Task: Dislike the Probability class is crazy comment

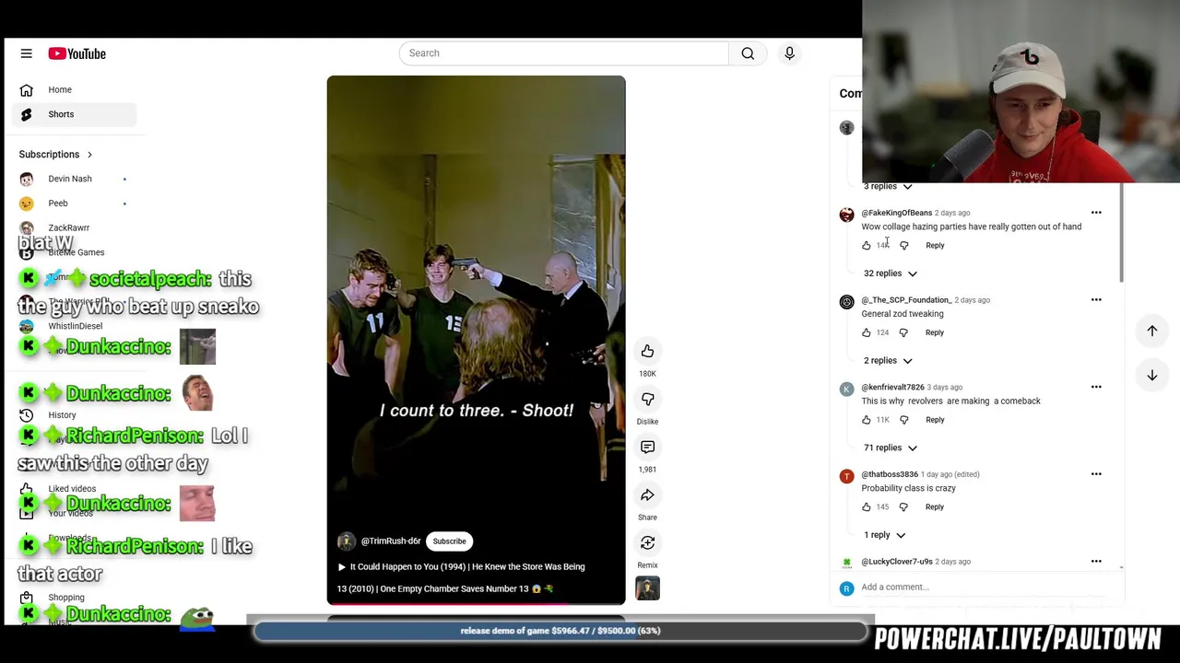Action: (903, 506)
